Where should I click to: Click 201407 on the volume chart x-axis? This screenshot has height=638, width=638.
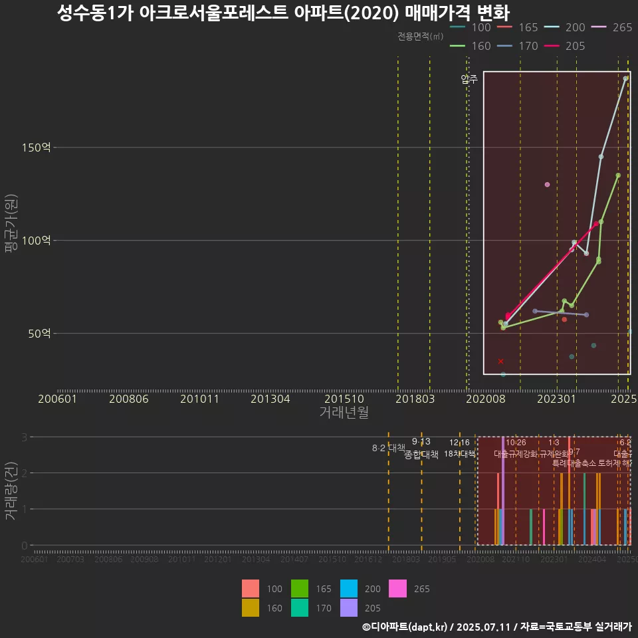coord(294,560)
